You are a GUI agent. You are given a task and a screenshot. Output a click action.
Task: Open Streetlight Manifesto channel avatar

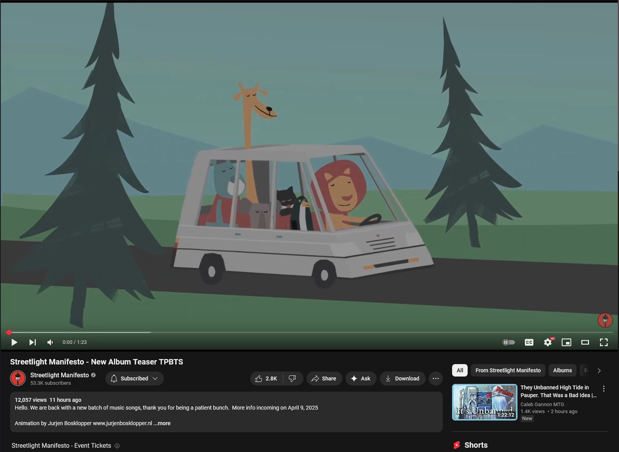pos(18,378)
